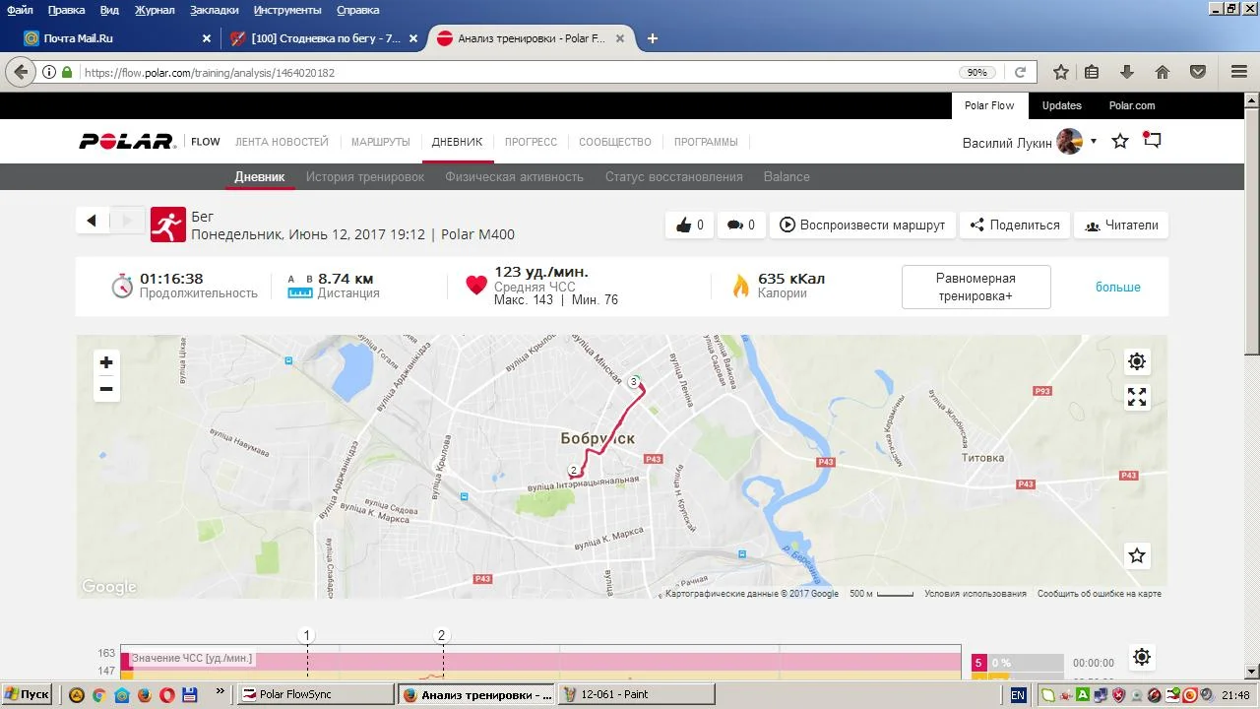Image resolution: width=1260 pixels, height=709 pixels.
Task: Click the Firefox icon in quick launch
Action: coord(145,694)
